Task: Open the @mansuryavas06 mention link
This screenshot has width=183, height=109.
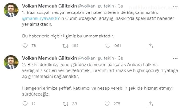Action: click(x=41, y=18)
